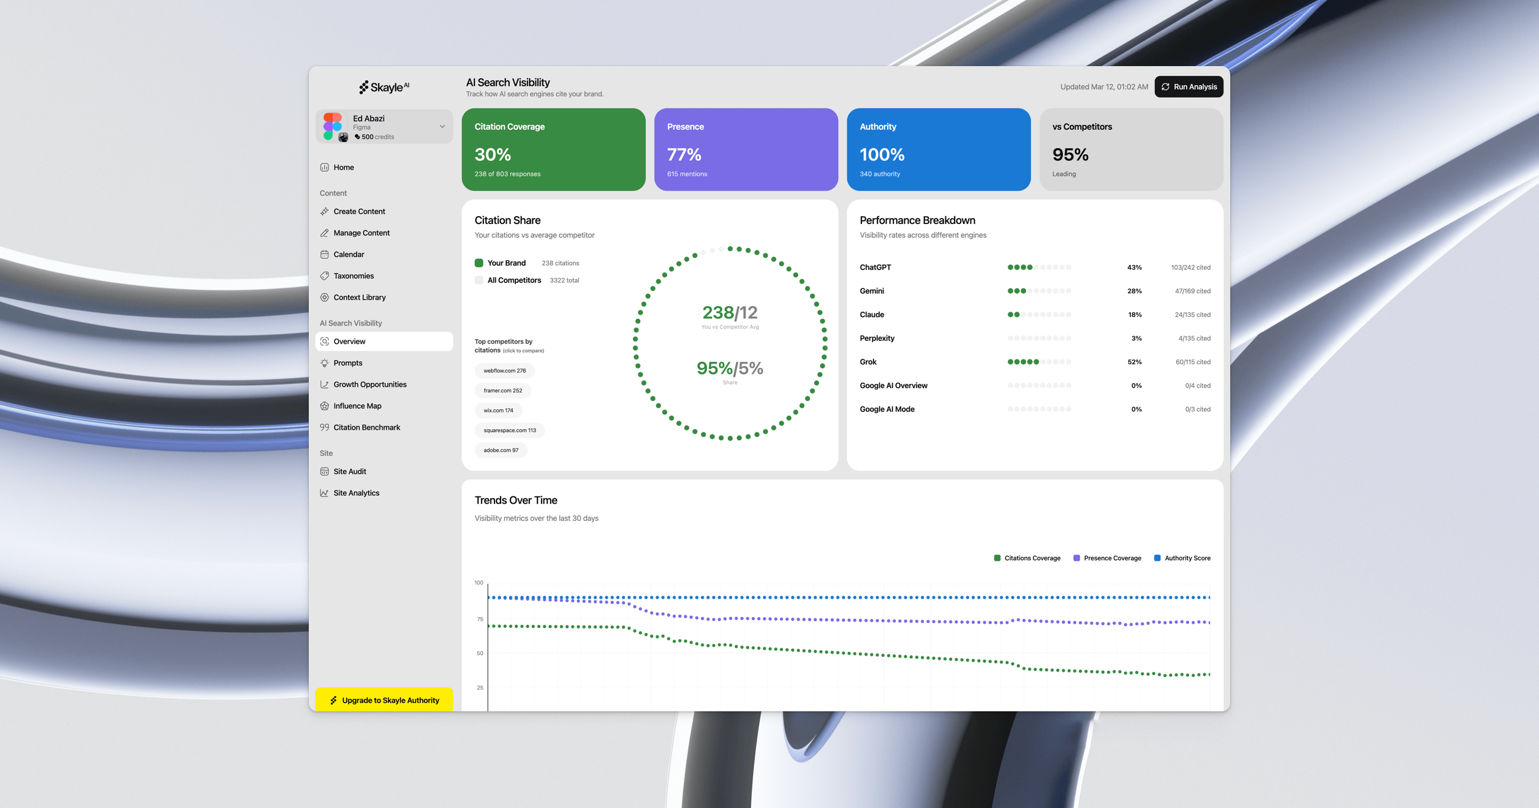This screenshot has height=808, width=1539.
Task: Open the Home icon in the sidebar
Action: tap(325, 166)
